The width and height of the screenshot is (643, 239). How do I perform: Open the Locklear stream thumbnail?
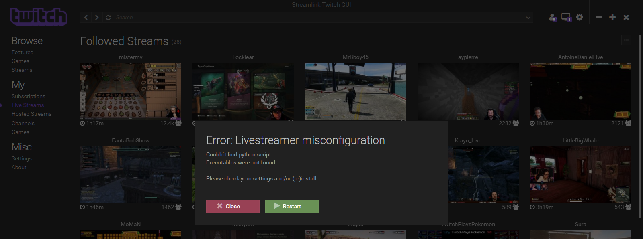click(243, 91)
